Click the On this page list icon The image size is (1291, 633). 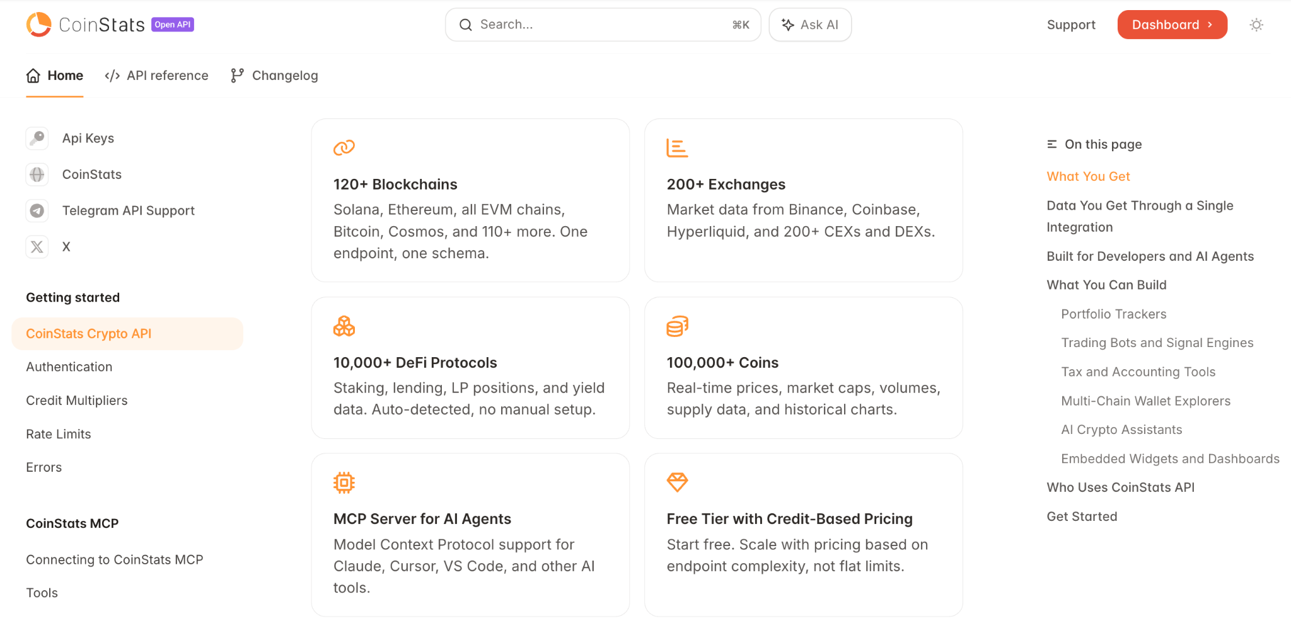pyautogui.click(x=1052, y=144)
